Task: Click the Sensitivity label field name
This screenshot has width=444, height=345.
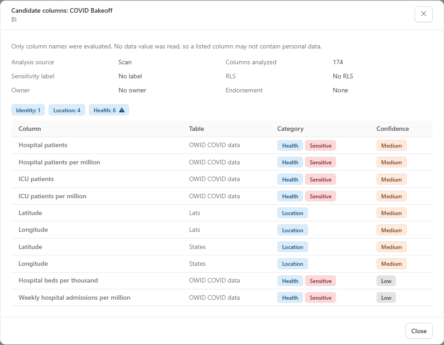Action: (33, 76)
